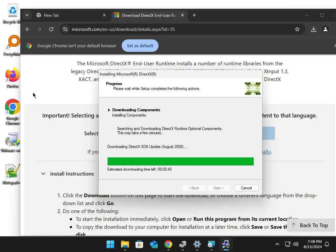Click Downloading DirectX SDK Update status text

pyautogui.click(x=147, y=147)
